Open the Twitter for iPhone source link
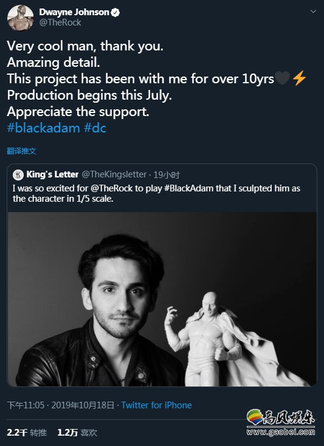Viewport: 324px width, 446px height. coord(156,405)
